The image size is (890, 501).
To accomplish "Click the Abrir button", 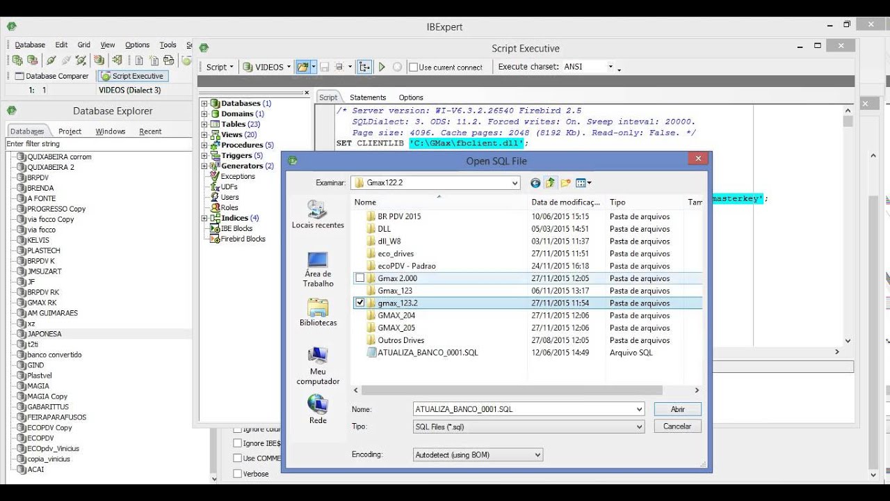I will [678, 409].
